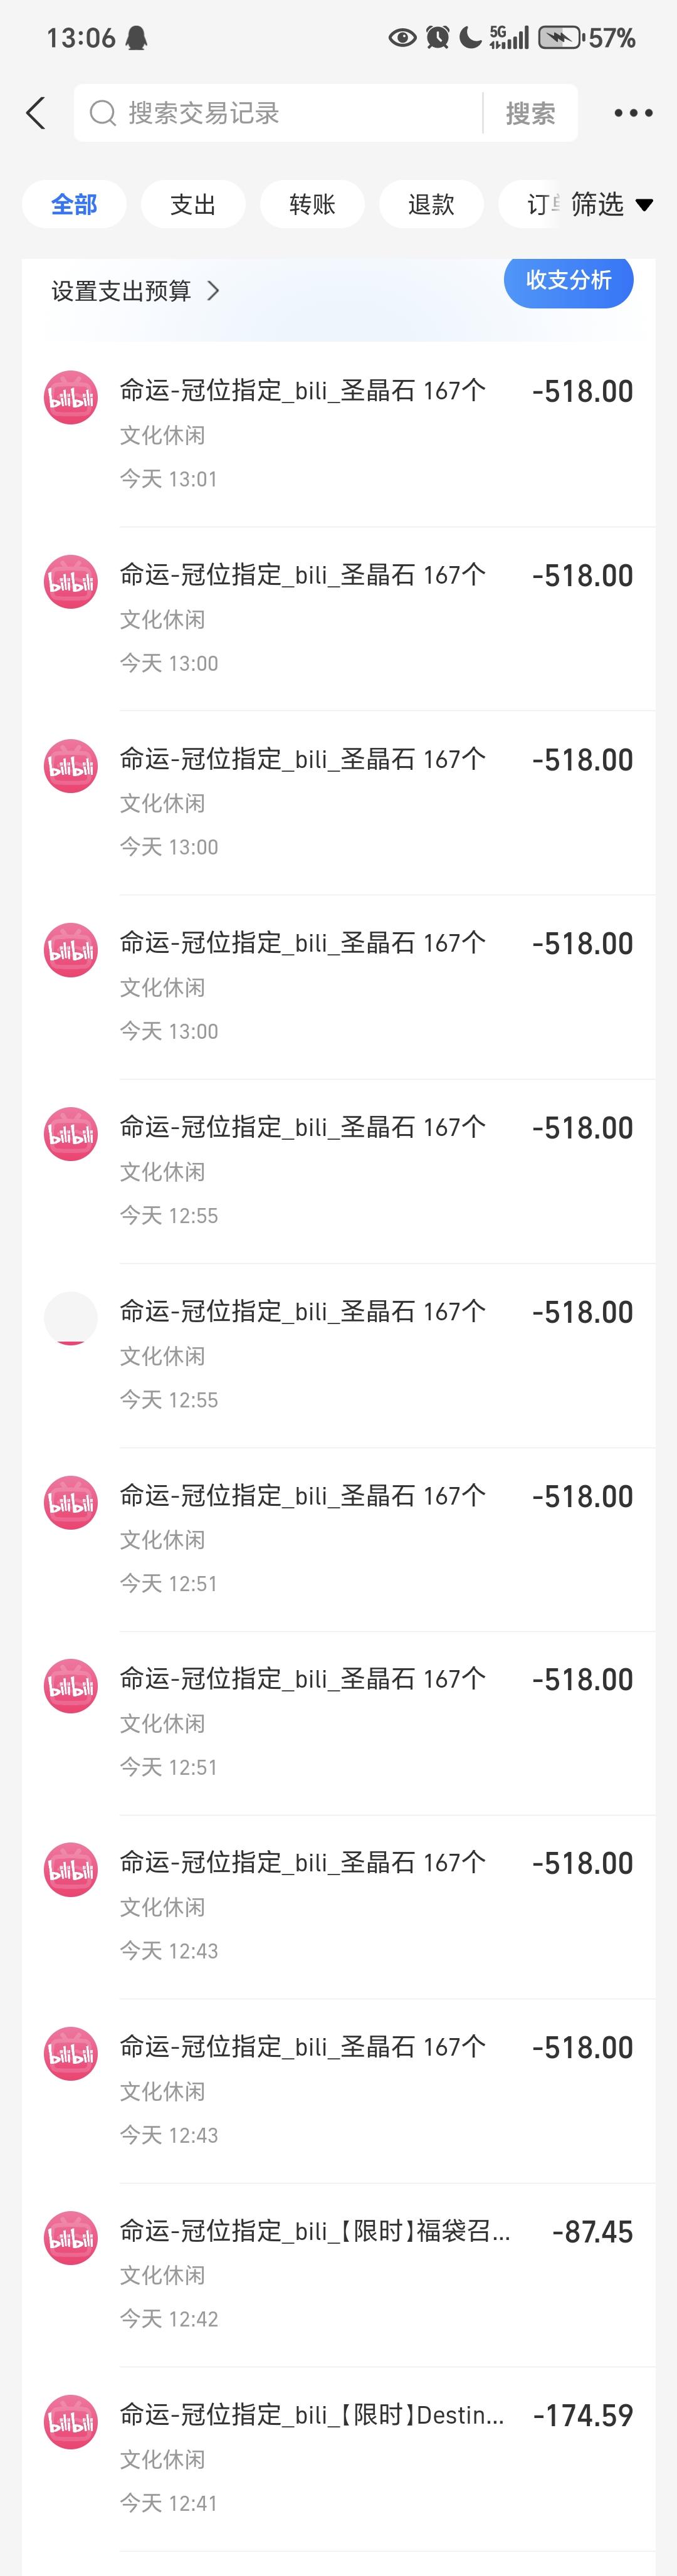Expand the 筛选 filter dropdown
This screenshot has height=2576, width=677.
pos(612,204)
